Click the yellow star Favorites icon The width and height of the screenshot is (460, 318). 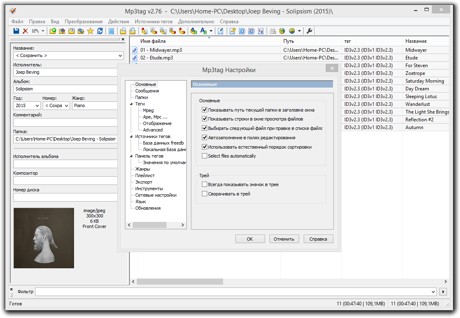pyautogui.click(x=90, y=31)
